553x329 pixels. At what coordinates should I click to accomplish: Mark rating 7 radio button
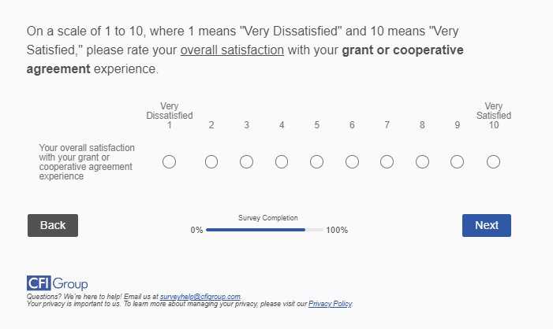(387, 162)
